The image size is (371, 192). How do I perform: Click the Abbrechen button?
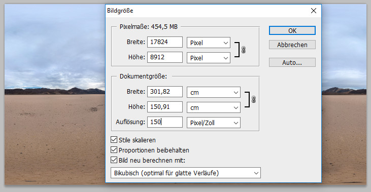tap(292, 45)
